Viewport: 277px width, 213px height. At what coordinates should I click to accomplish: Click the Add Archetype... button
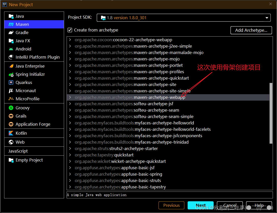(x=251, y=30)
